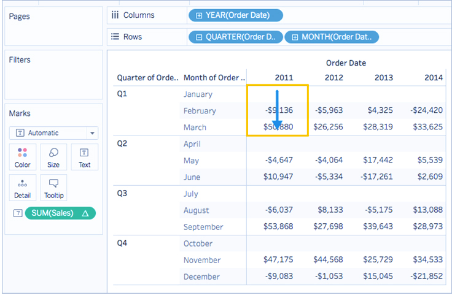Click the Order Date header
The height and width of the screenshot is (298, 452).
[346, 63]
